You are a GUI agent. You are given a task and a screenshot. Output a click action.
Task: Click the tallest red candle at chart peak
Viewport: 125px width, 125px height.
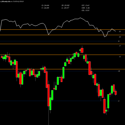coord(82,50)
